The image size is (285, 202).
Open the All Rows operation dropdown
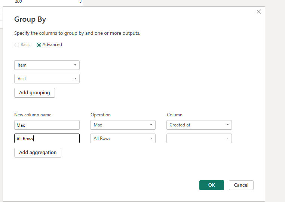123,138
